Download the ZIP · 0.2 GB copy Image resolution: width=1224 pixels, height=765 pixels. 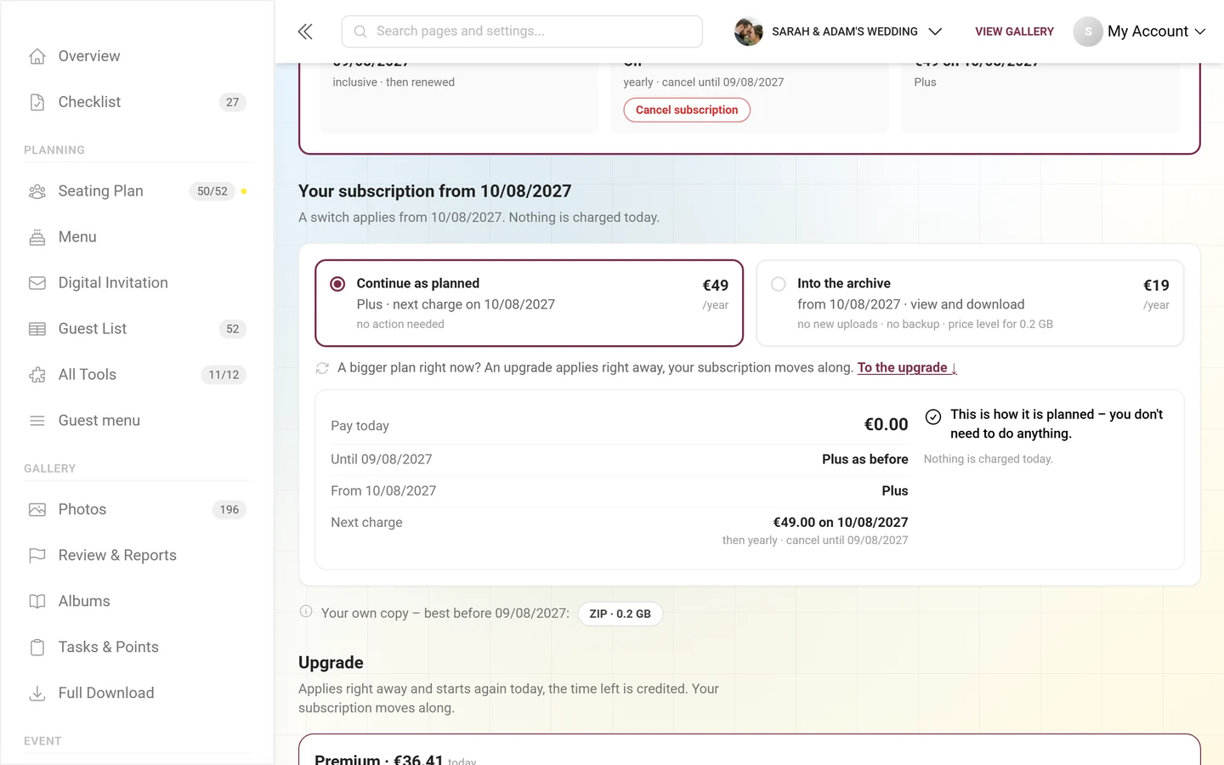click(620, 614)
